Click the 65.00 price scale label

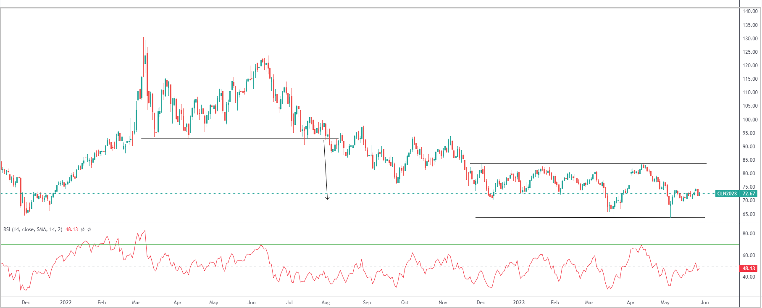click(x=749, y=214)
